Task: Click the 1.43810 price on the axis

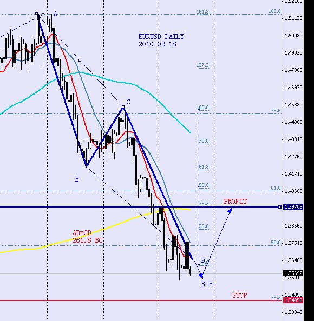Action: click(x=293, y=139)
